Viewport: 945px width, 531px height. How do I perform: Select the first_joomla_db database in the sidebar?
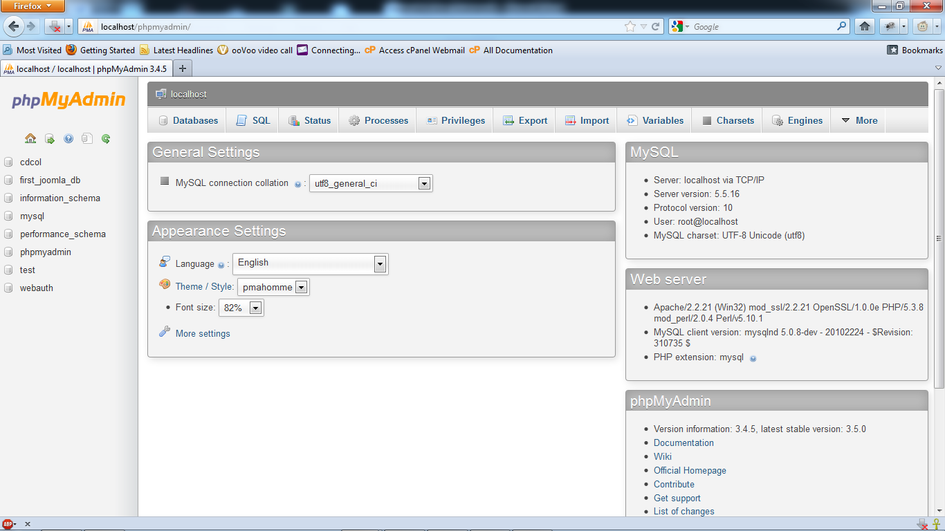point(48,180)
